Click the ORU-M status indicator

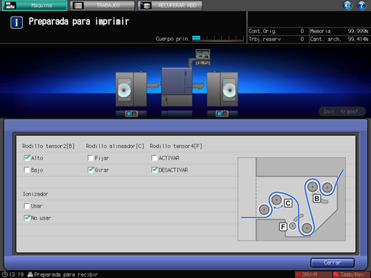coord(313,274)
